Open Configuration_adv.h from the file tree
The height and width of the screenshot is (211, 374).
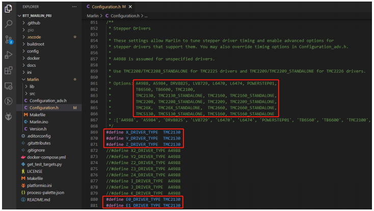click(48, 101)
